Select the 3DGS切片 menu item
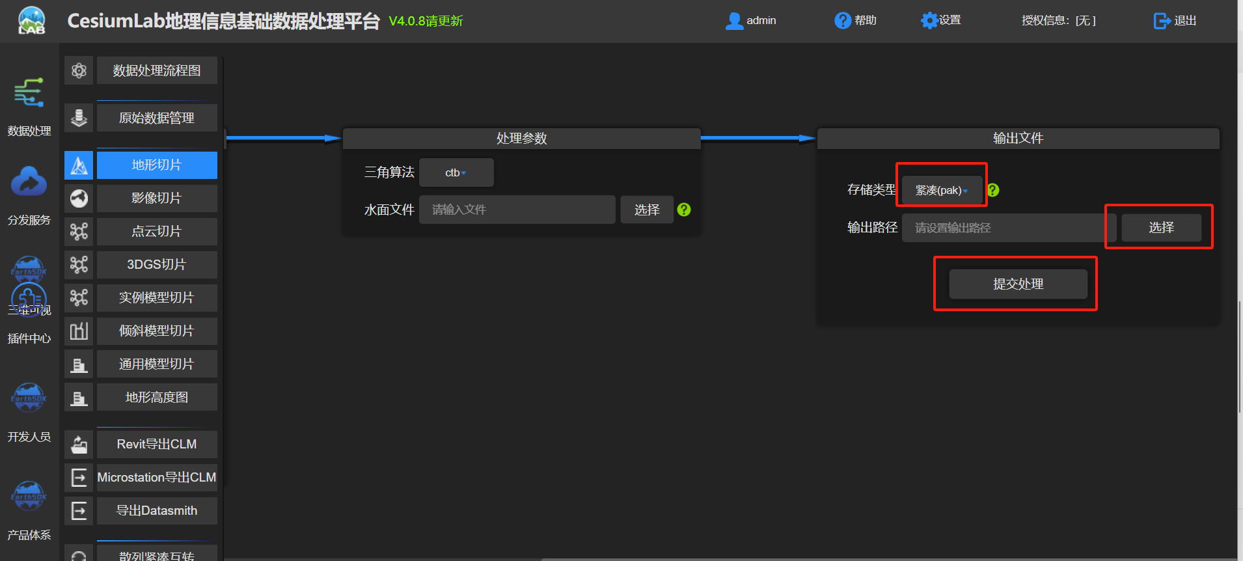This screenshot has width=1243, height=561. click(157, 265)
